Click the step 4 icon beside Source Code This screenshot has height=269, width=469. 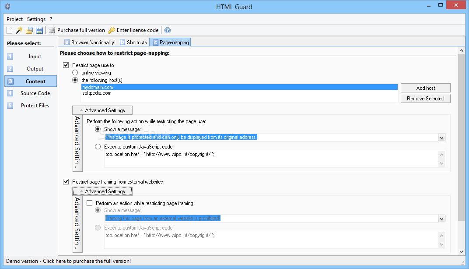coord(10,93)
